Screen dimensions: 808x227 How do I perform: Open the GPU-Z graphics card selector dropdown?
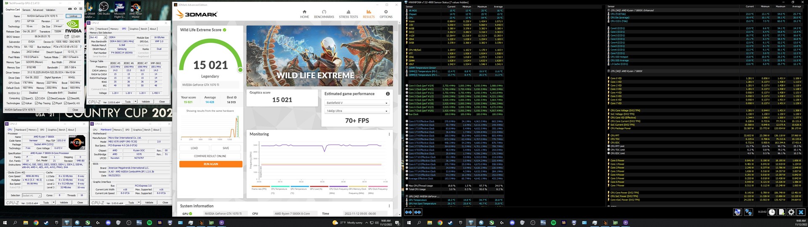pyautogui.click(x=27, y=110)
